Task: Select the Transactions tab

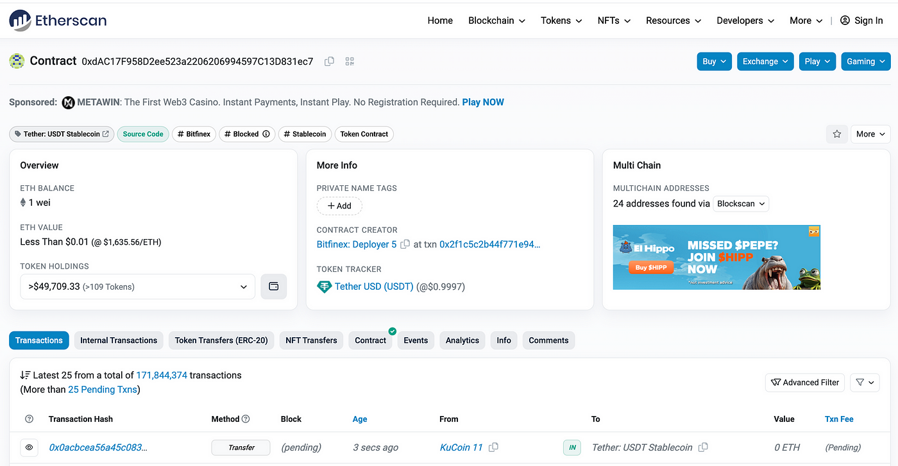Action: [39, 340]
